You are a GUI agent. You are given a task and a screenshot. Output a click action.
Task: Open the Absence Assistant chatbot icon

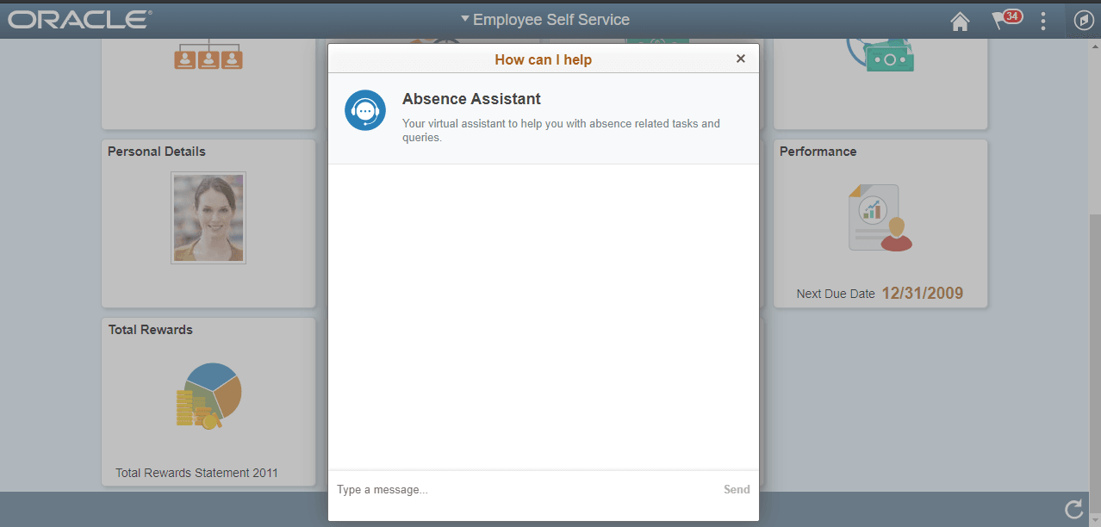[x=364, y=110]
